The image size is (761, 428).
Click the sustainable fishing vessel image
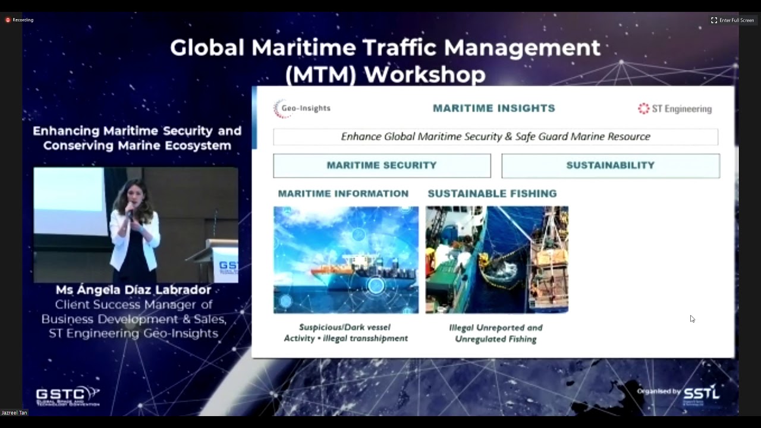497,260
